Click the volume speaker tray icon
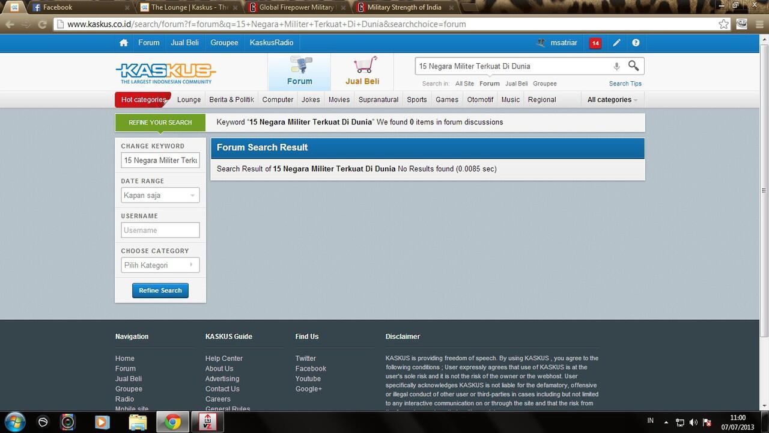The image size is (769, 433). pos(694,422)
